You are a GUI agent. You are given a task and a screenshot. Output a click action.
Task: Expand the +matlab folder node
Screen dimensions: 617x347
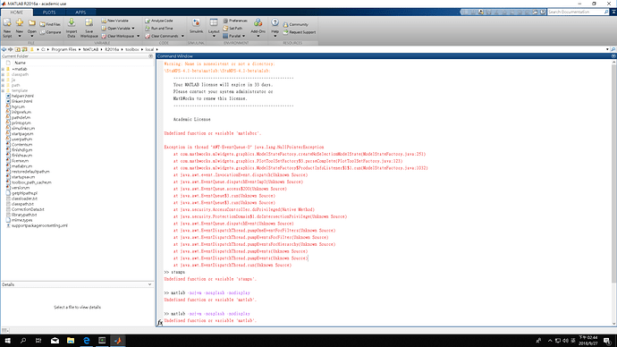4,69
